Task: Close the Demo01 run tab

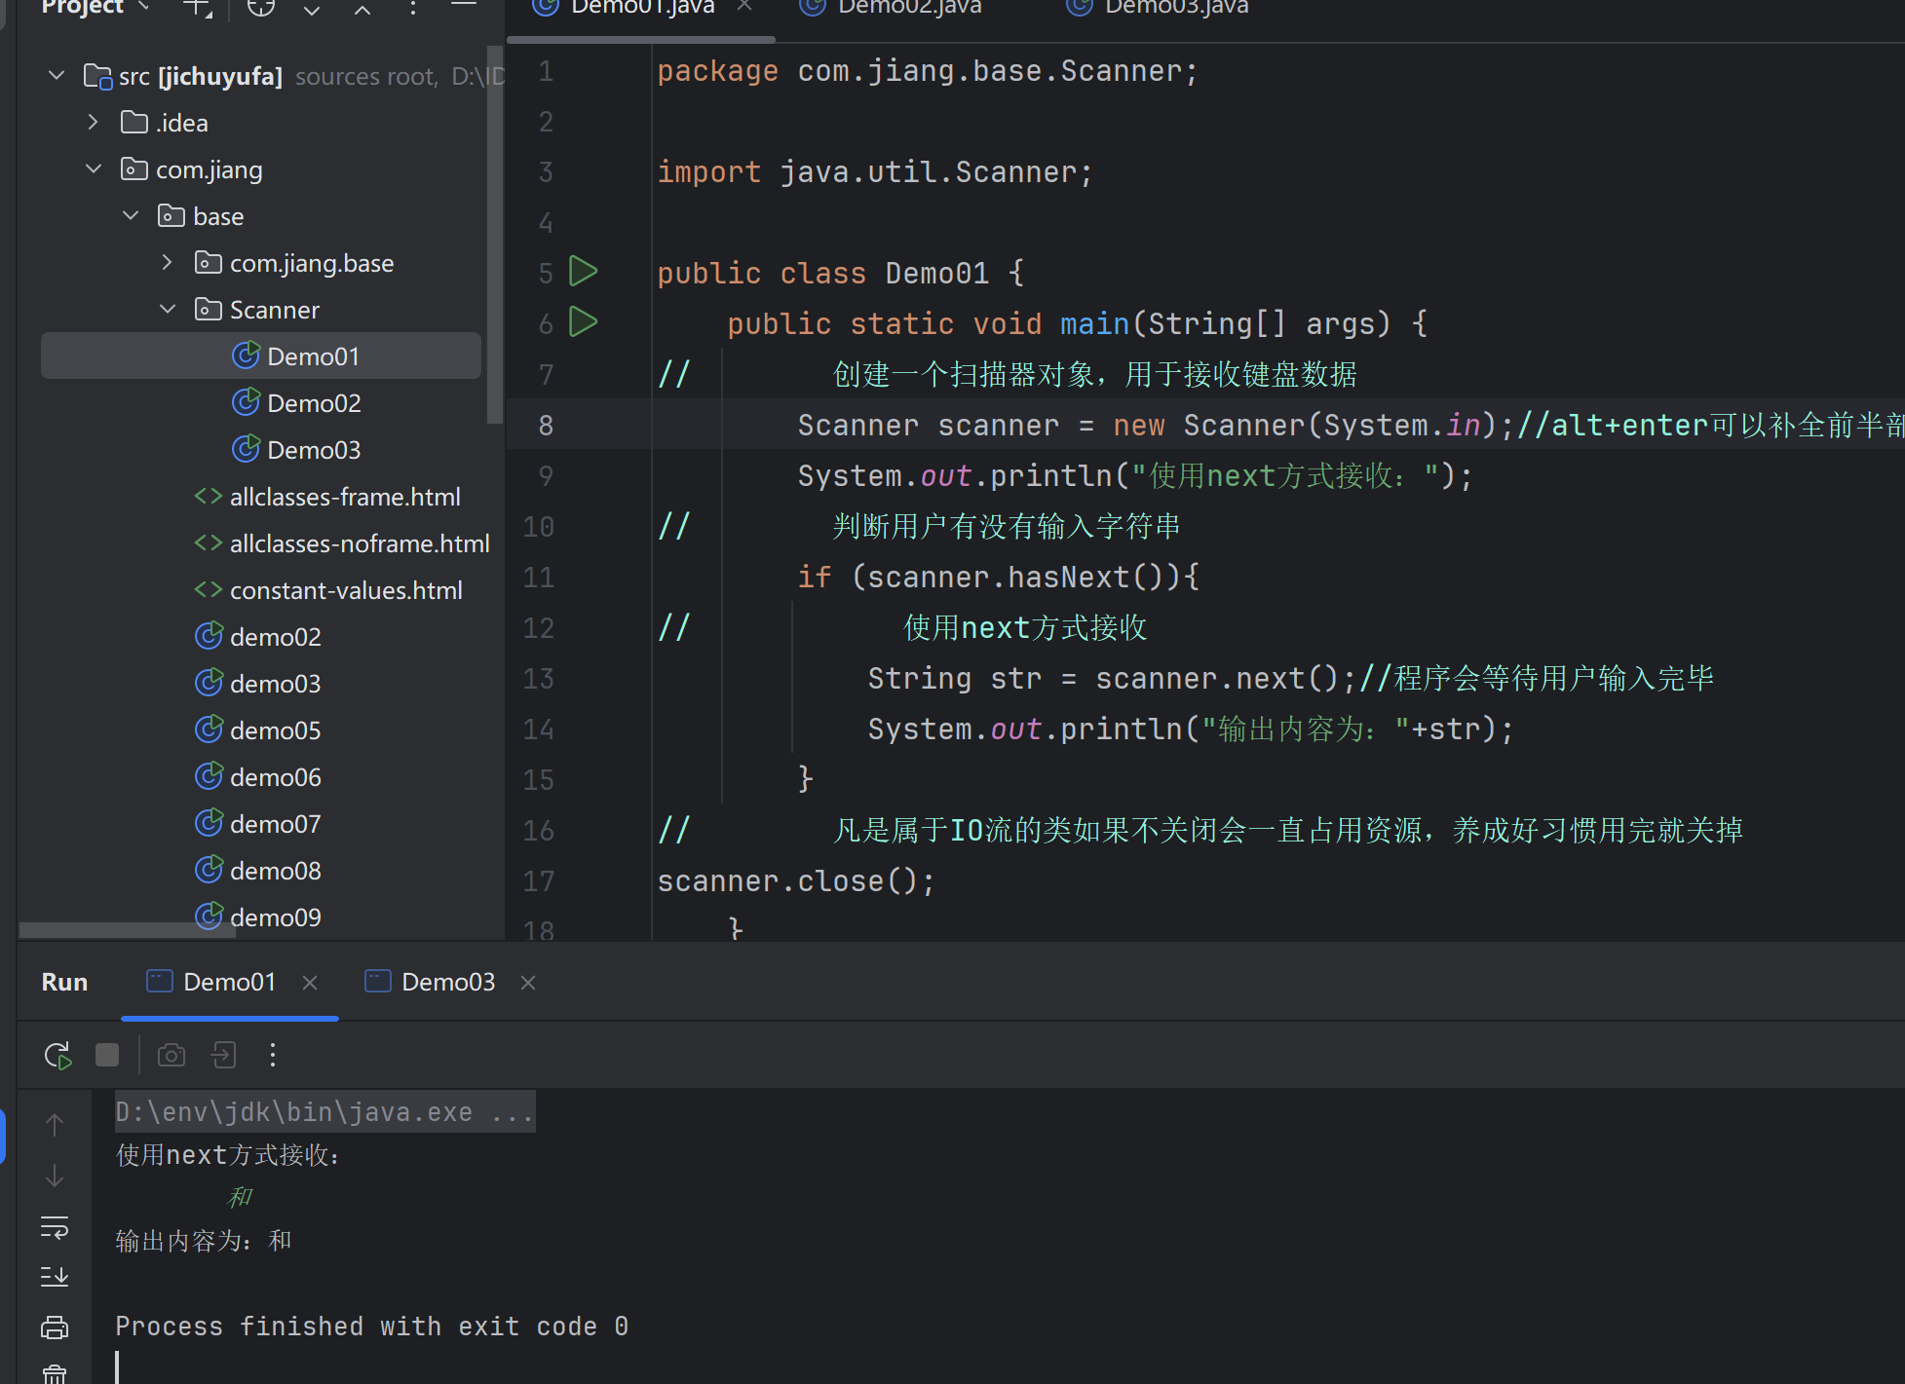Action: coord(310,983)
